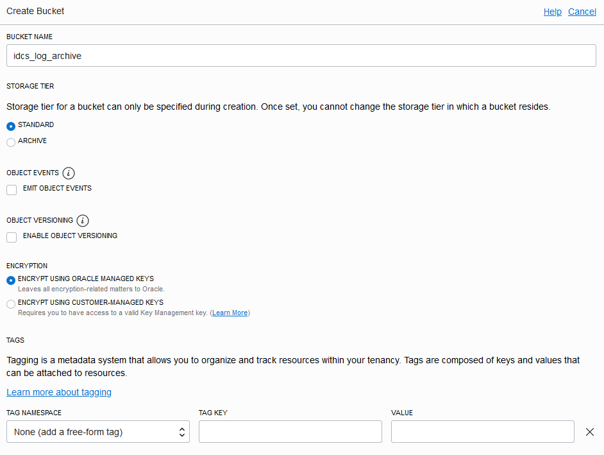Choose Oracle managed keys encryption radio button
604x455 pixels.
(x=11, y=280)
